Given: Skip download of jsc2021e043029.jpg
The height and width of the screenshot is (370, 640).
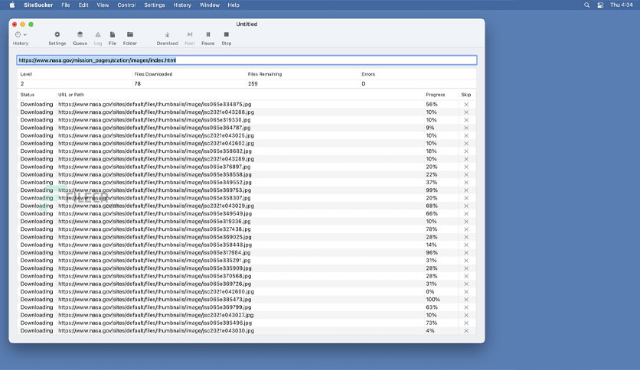Looking at the screenshot, I should click(466, 206).
